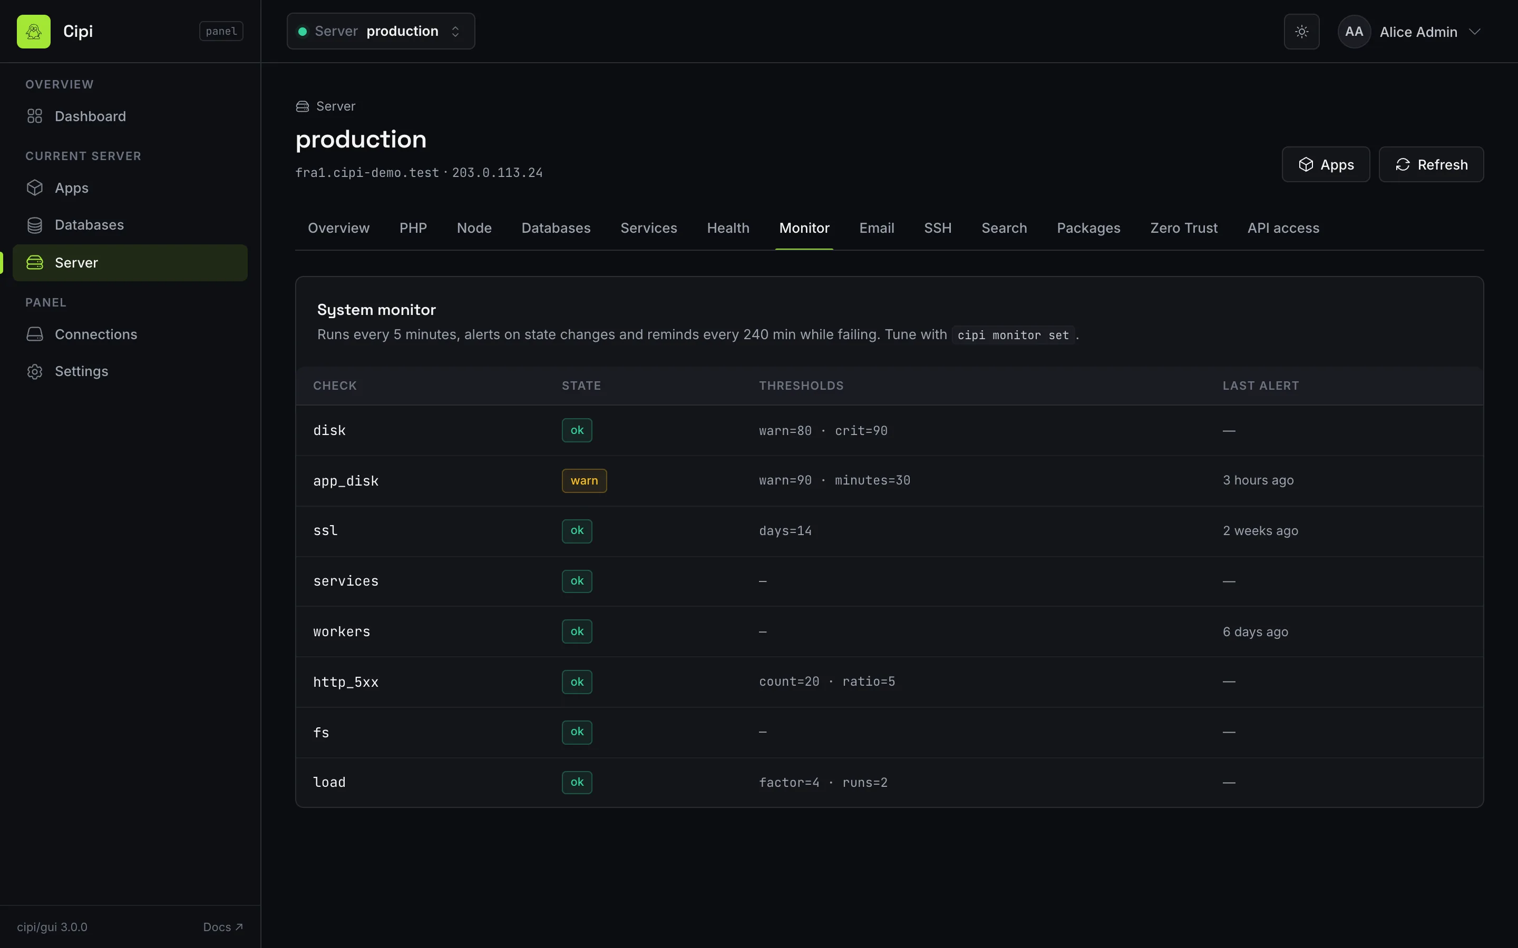Screen dimensions: 1518x948
Task: Open Settings in the sidebar
Action: pos(130,371)
